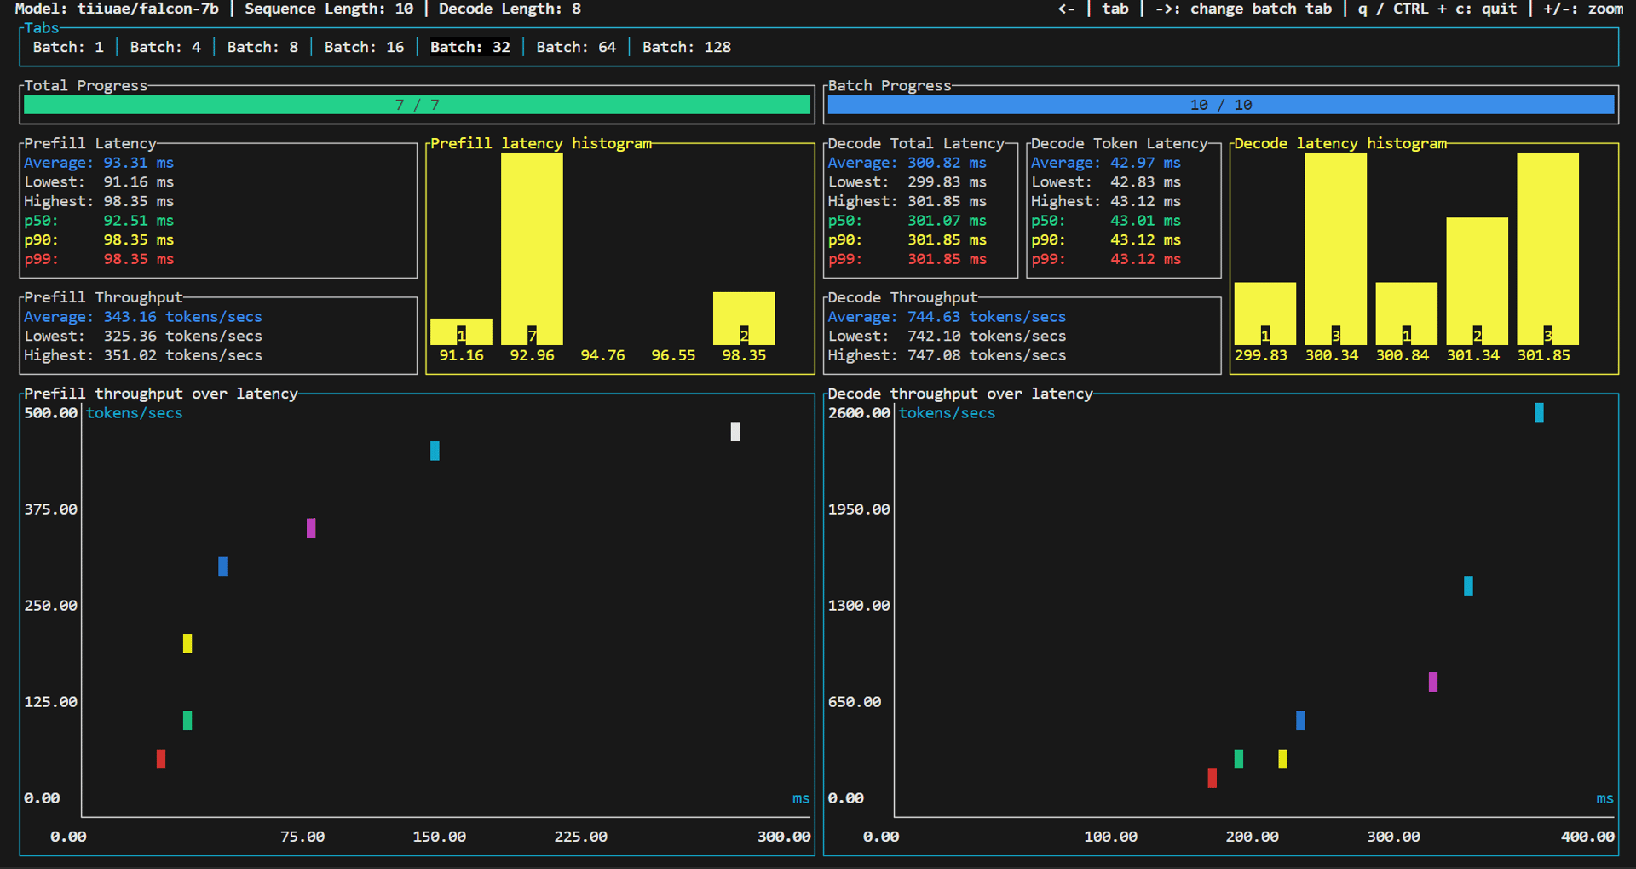Click Prefill Throughput Highest 351.02 tokens/secs
Image resolution: width=1636 pixels, height=869 pixels.
(x=143, y=355)
